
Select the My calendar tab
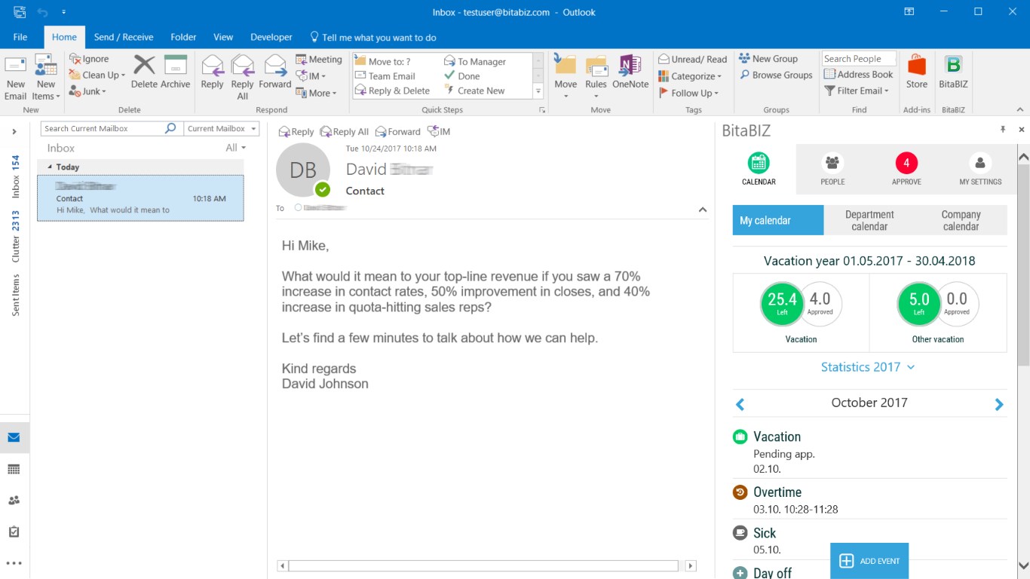click(x=778, y=220)
